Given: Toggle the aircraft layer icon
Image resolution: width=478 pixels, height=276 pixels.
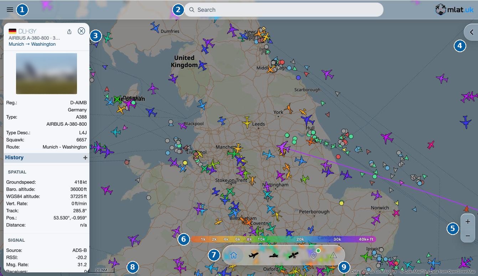Looking at the screenshot, I should [x=253, y=255].
